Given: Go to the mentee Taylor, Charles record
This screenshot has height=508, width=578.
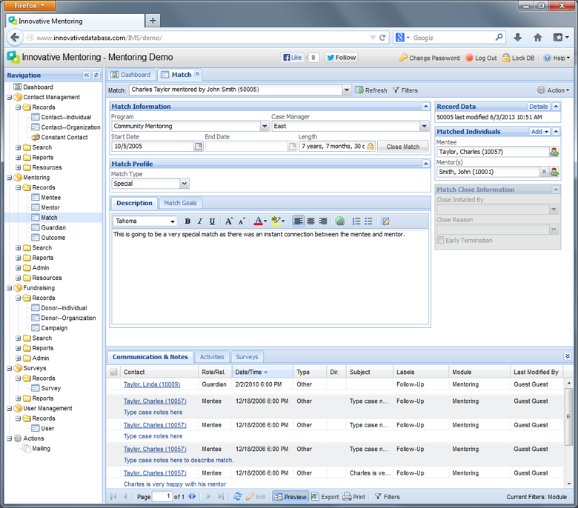Looking at the screenshot, I should click(554, 152).
